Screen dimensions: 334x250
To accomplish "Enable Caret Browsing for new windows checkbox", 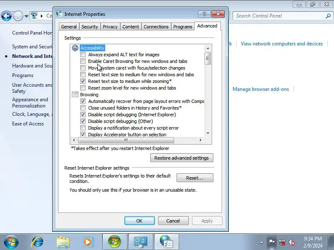I will pyautogui.click(x=83, y=61).
